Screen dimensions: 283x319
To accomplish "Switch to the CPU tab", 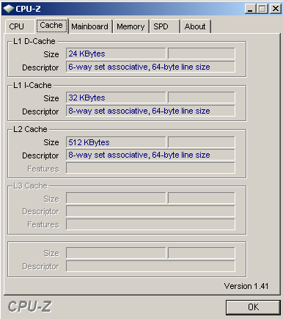I will (20, 26).
